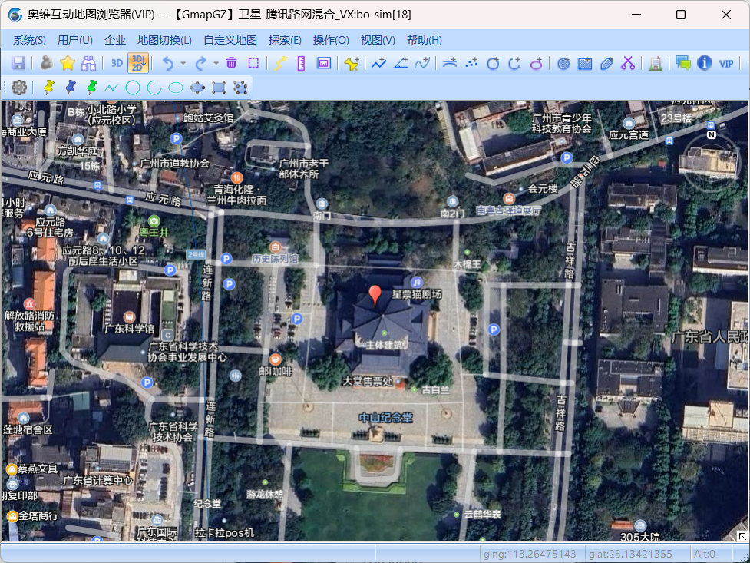Viewport: 750px width, 563px height.
Task: Open the binoculars search tool
Action: tap(89, 64)
